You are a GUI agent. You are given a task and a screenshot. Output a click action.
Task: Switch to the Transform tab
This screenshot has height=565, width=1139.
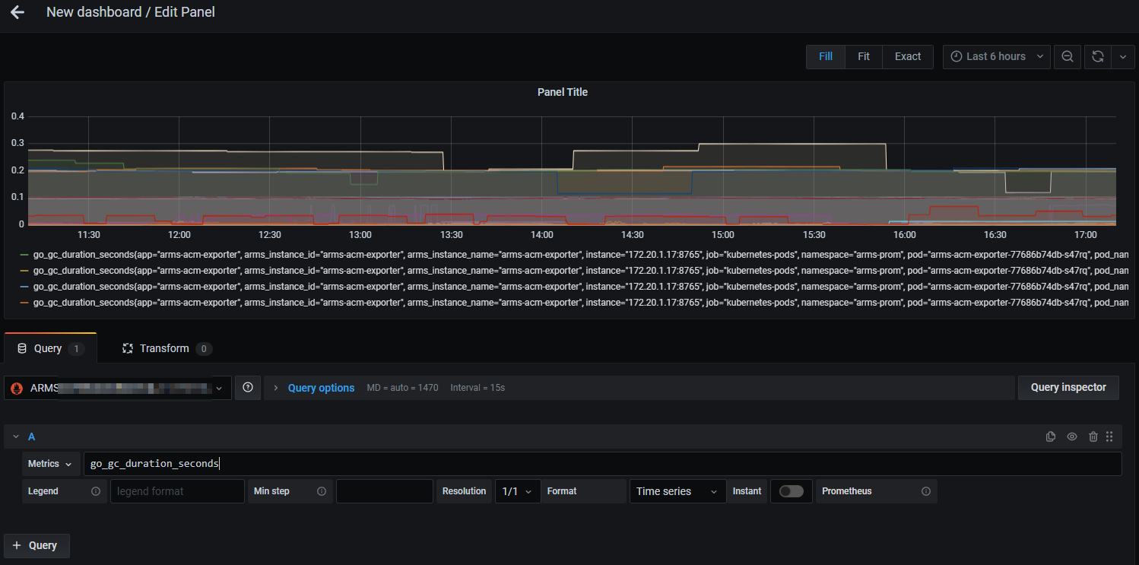(x=167, y=348)
